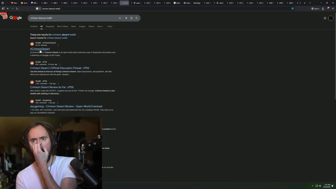Open Crimson Desert Review So Far result
This screenshot has width=336, height=189.
coord(52,87)
